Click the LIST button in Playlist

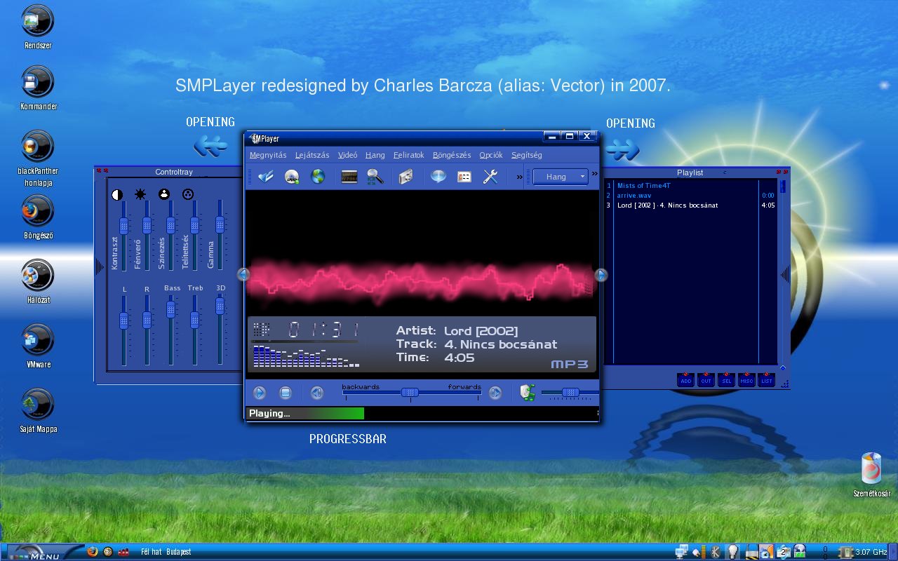click(767, 379)
